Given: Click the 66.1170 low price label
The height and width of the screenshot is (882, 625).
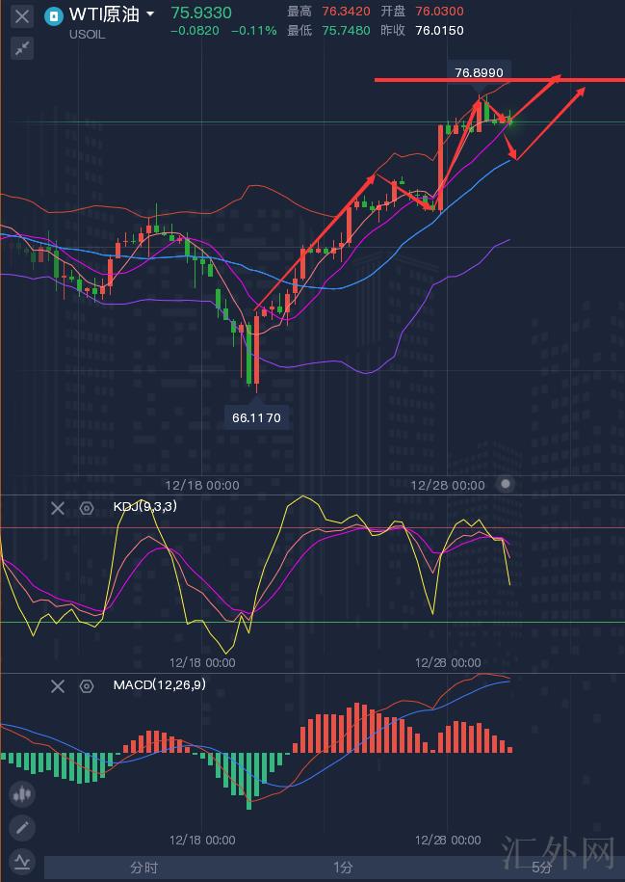Looking at the screenshot, I should tap(257, 417).
